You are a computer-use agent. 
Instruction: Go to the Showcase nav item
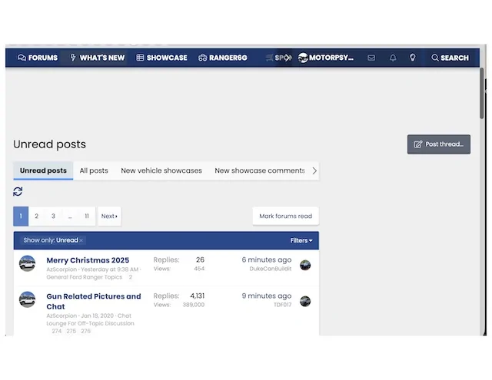click(x=161, y=58)
